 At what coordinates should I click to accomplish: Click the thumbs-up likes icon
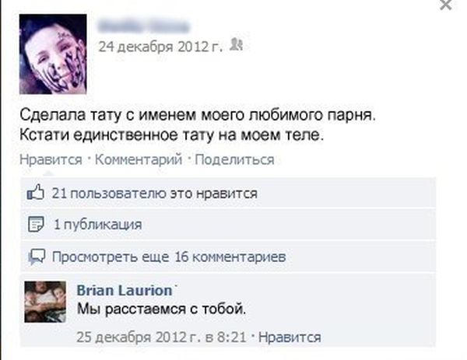(36, 192)
